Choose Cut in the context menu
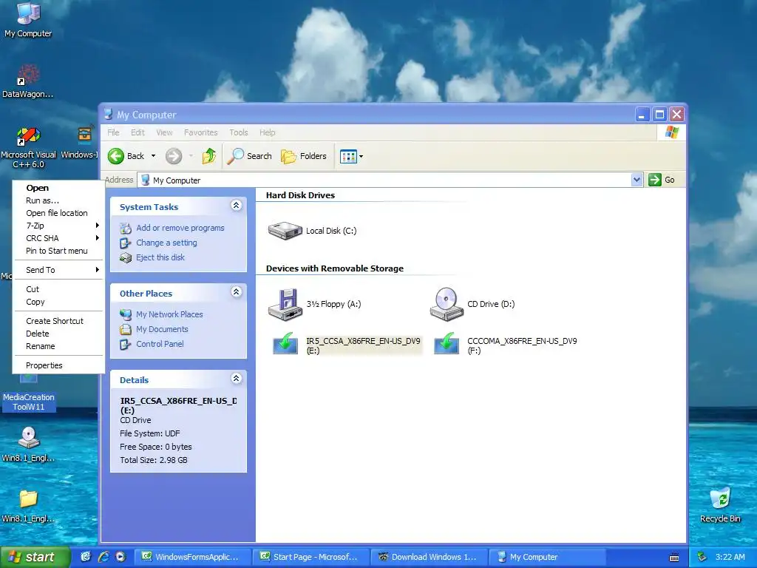The height and width of the screenshot is (568, 757). point(58,289)
